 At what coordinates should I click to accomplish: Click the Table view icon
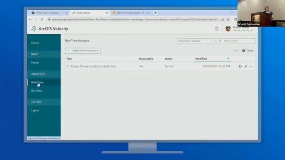[244, 51]
